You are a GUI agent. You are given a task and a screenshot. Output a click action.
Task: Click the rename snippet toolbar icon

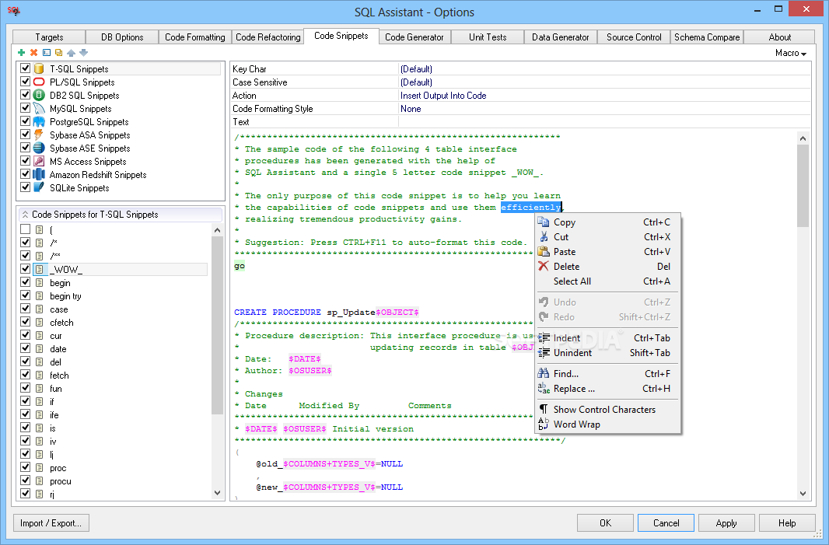(x=47, y=52)
